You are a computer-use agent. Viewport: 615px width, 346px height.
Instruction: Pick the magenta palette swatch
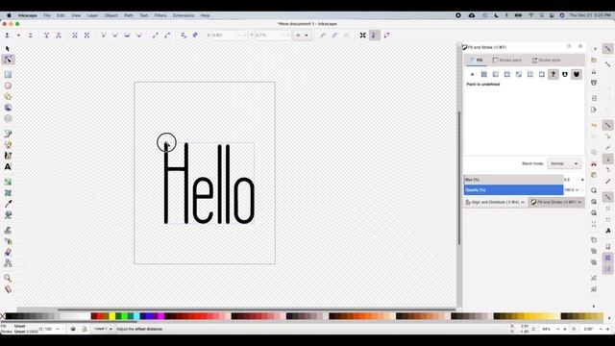[161, 316]
